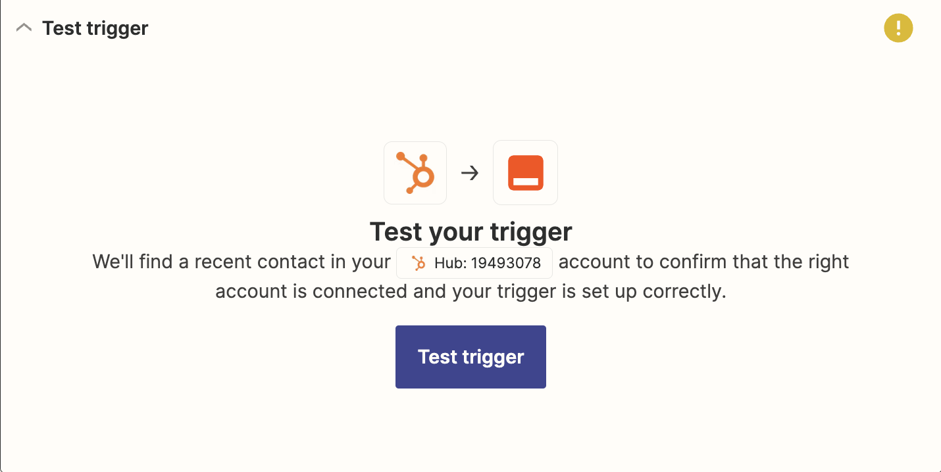
Task: Click the "Test trigger" section header title
Action: point(95,28)
